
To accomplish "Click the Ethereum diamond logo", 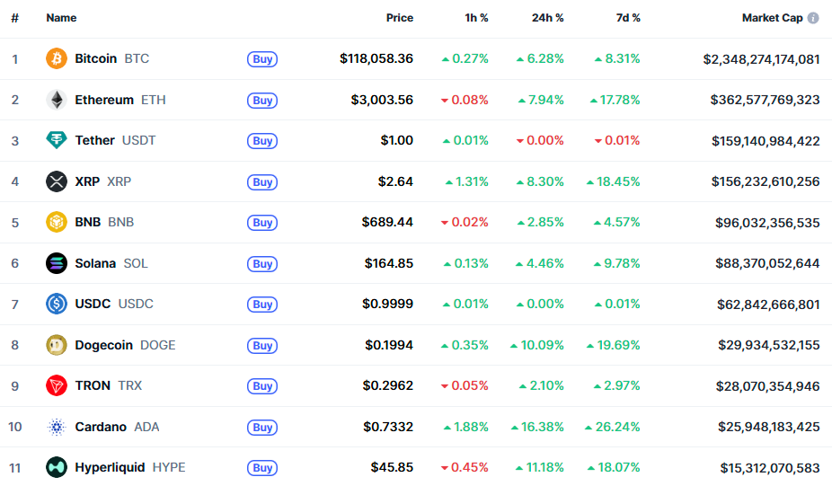I will 57,100.
